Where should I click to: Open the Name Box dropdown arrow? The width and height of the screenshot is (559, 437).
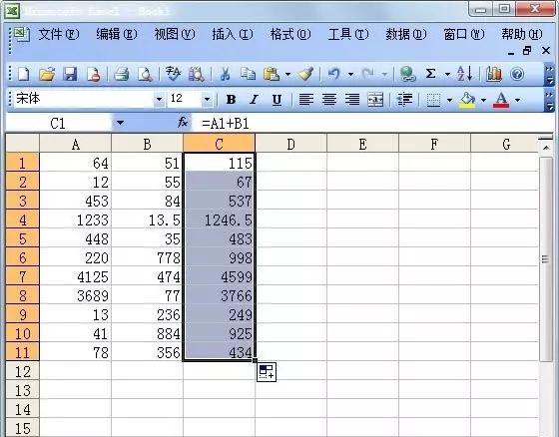point(120,123)
